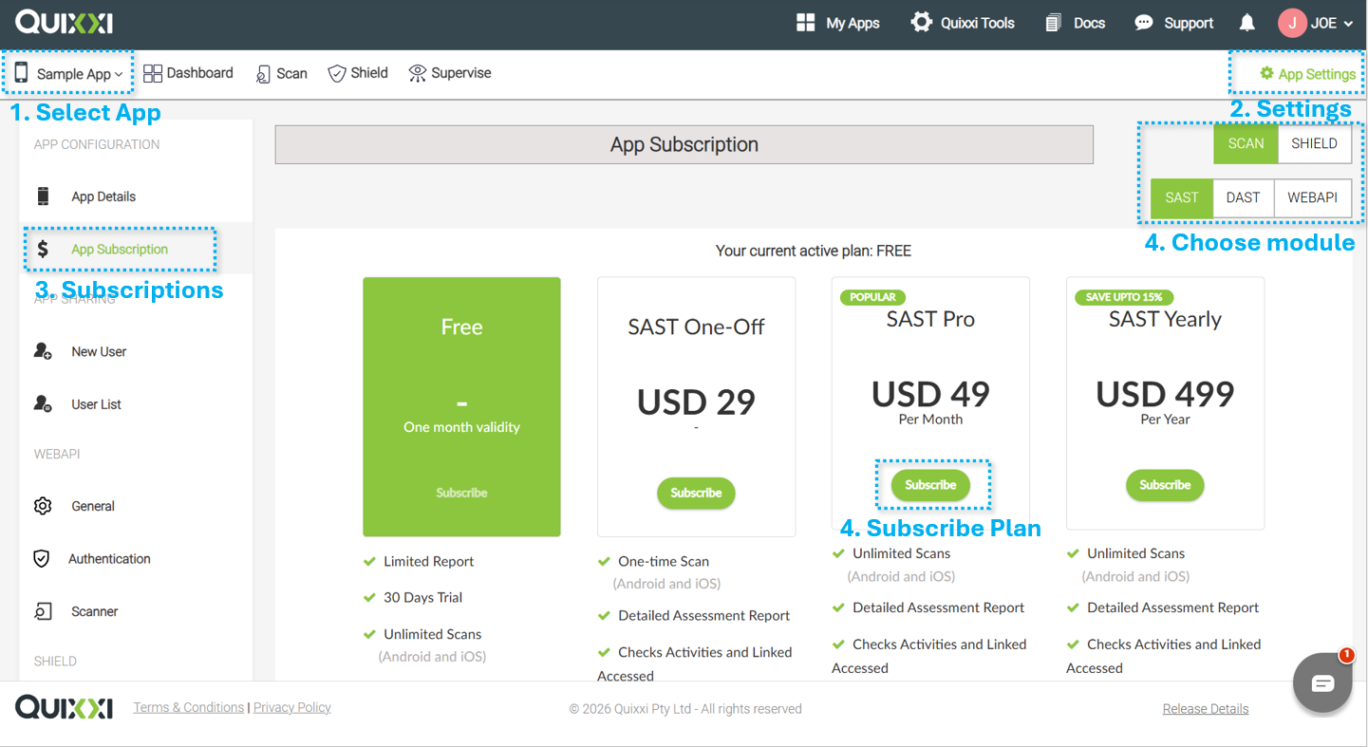Viewport: 1368px width, 747px height.
Task: Click the Shield badge icon
Action: click(336, 73)
